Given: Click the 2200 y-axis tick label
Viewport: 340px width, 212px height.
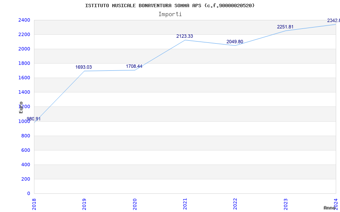Looking at the screenshot, I should [25, 35].
